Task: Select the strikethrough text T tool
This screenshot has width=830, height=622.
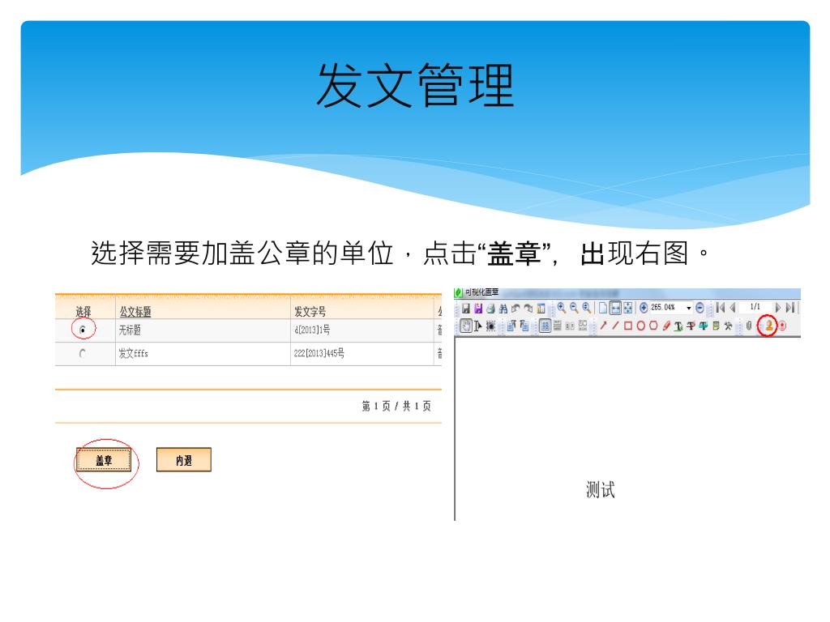Action: tap(691, 326)
